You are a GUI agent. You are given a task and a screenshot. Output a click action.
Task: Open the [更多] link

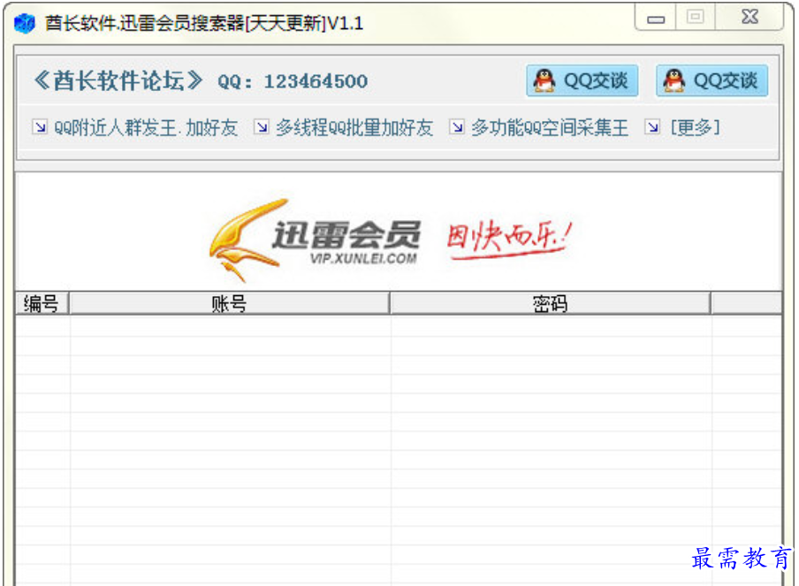tap(695, 127)
